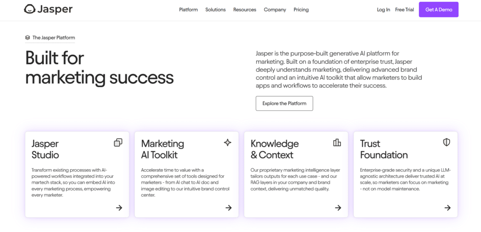This screenshot has height=232, width=481.
Task: Open the Trust Foundation card heading
Action: click(384, 149)
